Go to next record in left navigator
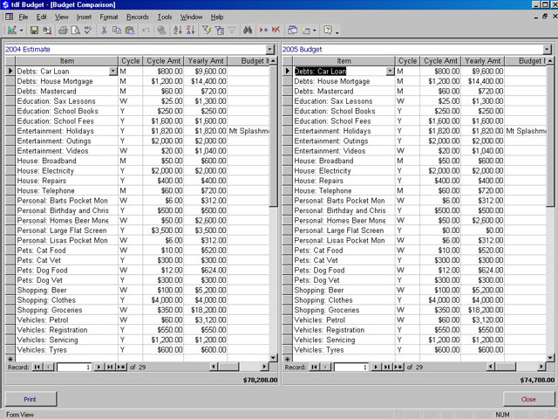The height and width of the screenshot is (419, 558). pos(99,367)
